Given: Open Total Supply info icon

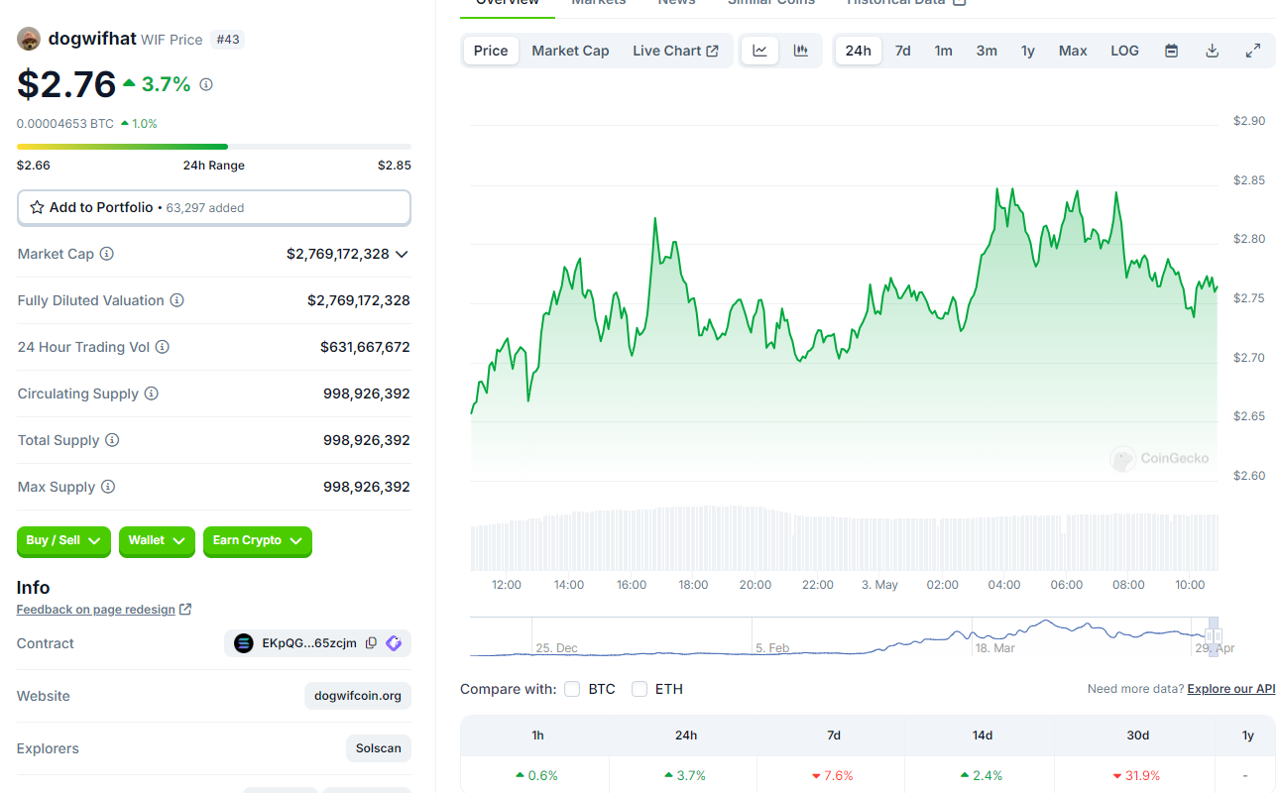Looking at the screenshot, I should [x=112, y=440].
